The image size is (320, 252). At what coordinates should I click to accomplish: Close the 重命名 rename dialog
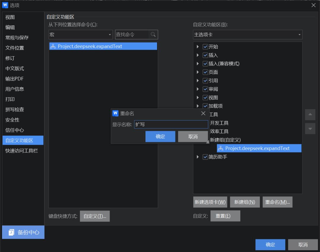[x=203, y=113]
